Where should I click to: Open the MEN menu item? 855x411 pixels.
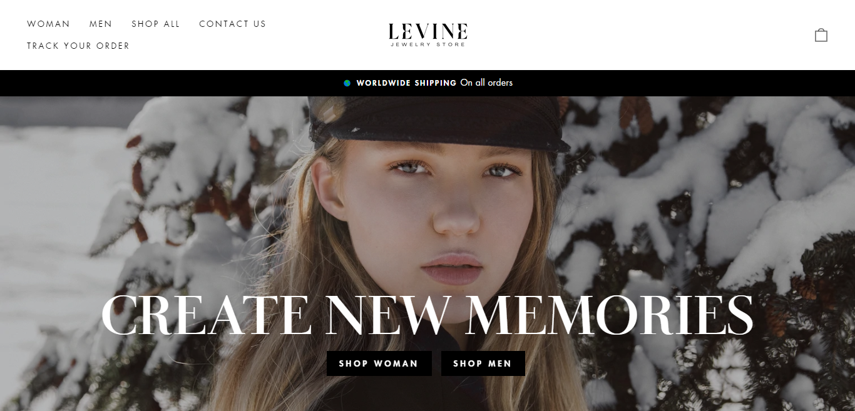pyautogui.click(x=100, y=24)
